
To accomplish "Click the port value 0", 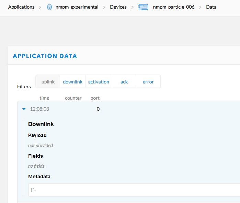I will [98, 109].
